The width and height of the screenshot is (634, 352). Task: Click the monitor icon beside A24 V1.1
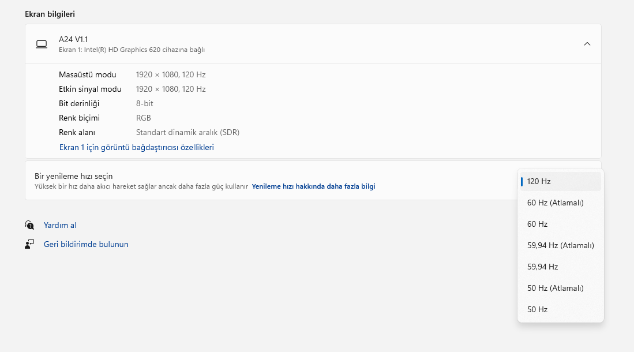point(42,44)
